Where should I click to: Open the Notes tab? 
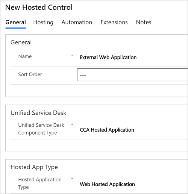click(144, 22)
